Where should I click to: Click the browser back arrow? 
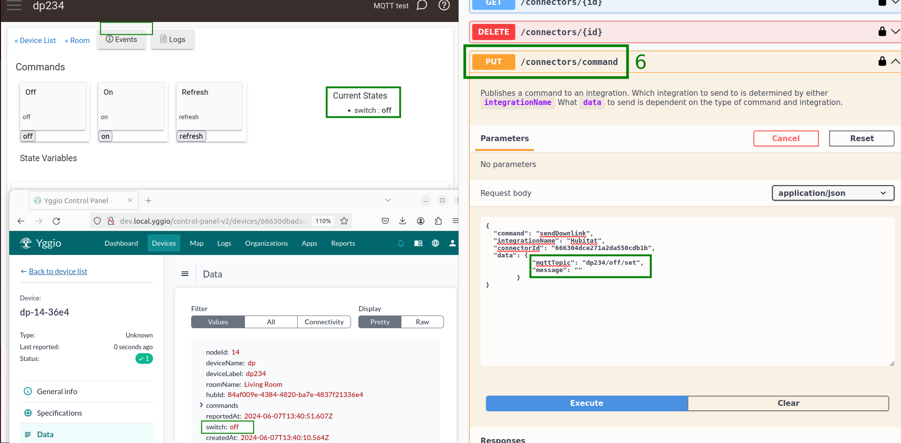coord(21,221)
